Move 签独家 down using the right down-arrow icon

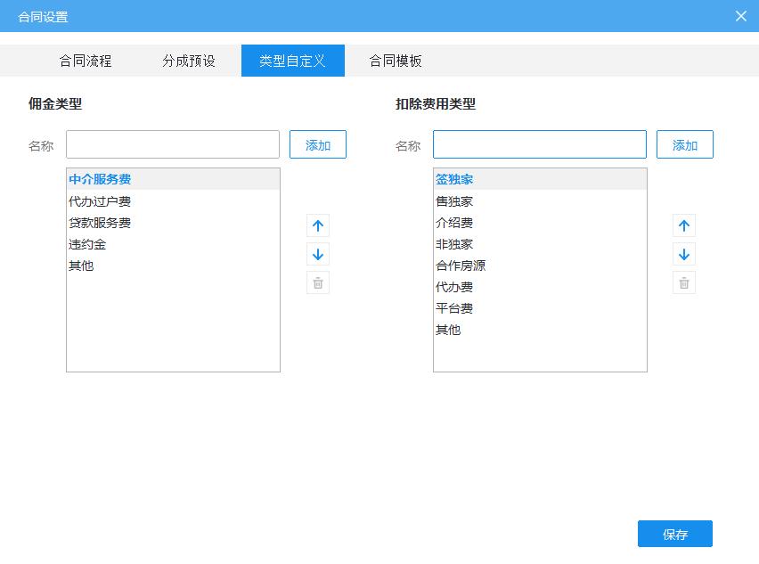pos(684,254)
